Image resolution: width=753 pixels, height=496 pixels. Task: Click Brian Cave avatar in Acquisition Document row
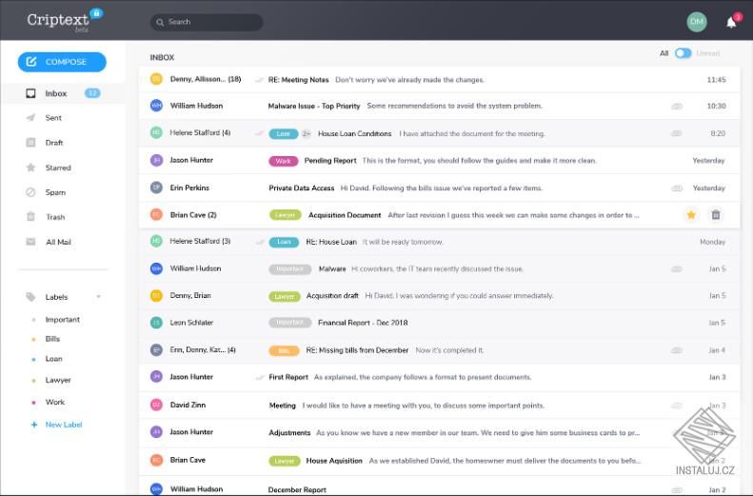[156, 214]
